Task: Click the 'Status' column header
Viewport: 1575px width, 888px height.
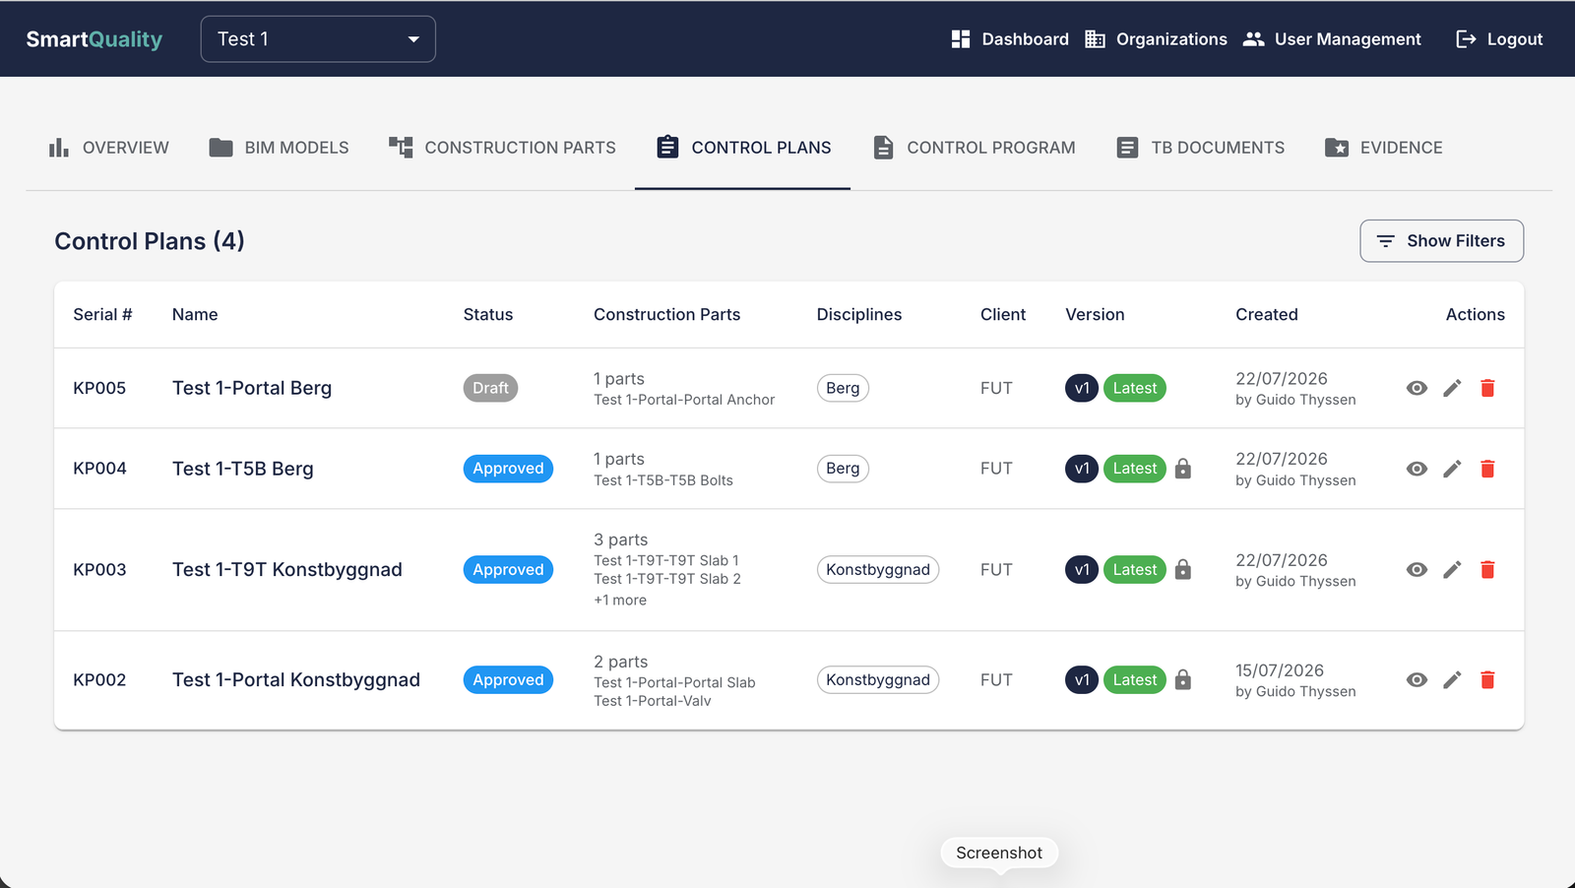Action: [x=488, y=314]
